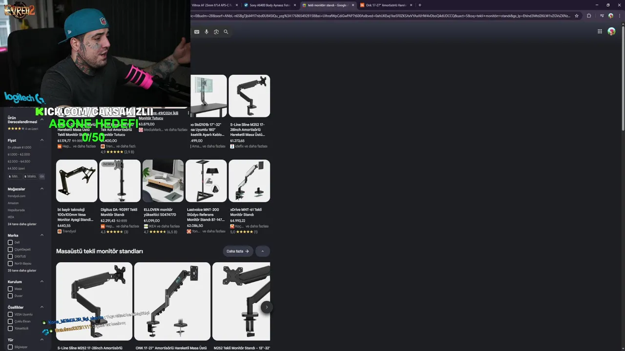This screenshot has width=625, height=351.
Task: Enable the Masa kurulum checkbox
Action: click(x=10, y=289)
